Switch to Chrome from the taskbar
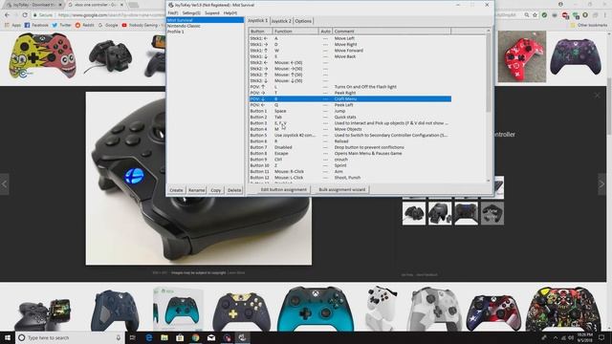The width and height of the screenshot is (612, 344). pyautogui.click(x=195, y=337)
